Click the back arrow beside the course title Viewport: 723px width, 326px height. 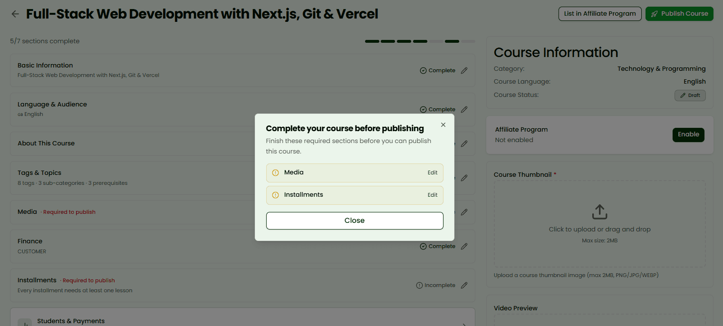15,14
